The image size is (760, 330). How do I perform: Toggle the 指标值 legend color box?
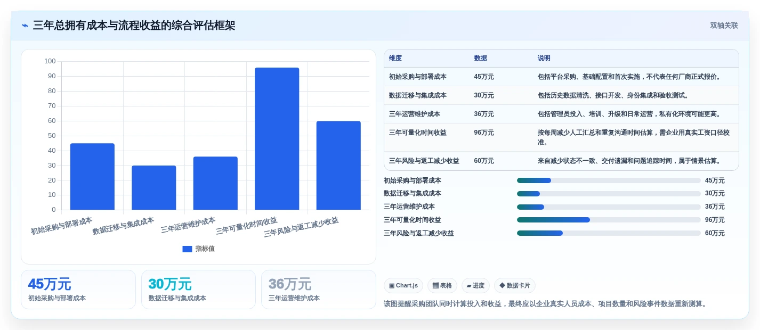[187, 249]
